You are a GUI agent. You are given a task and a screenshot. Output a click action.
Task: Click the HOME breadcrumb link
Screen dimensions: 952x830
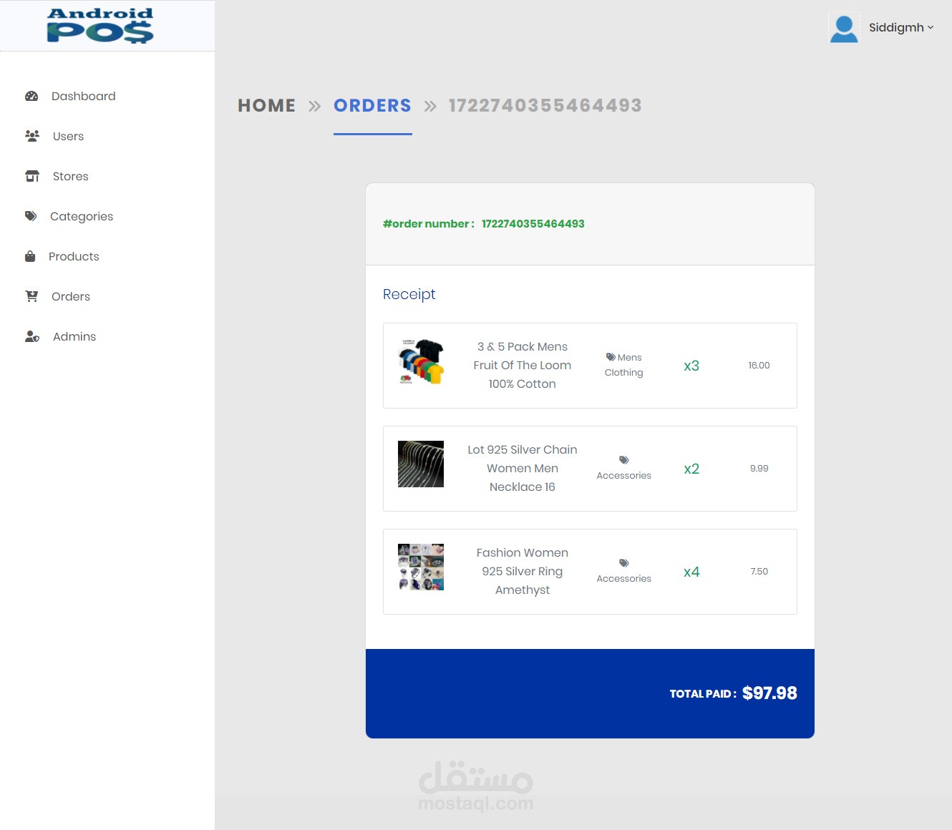pyautogui.click(x=267, y=105)
